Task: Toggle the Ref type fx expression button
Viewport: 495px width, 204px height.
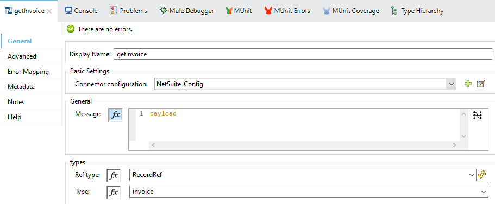Action: pyautogui.click(x=114, y=175)
